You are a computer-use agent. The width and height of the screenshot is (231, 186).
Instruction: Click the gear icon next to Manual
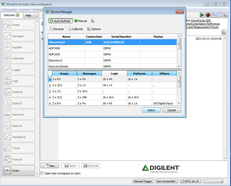click(x=93, y=21)
